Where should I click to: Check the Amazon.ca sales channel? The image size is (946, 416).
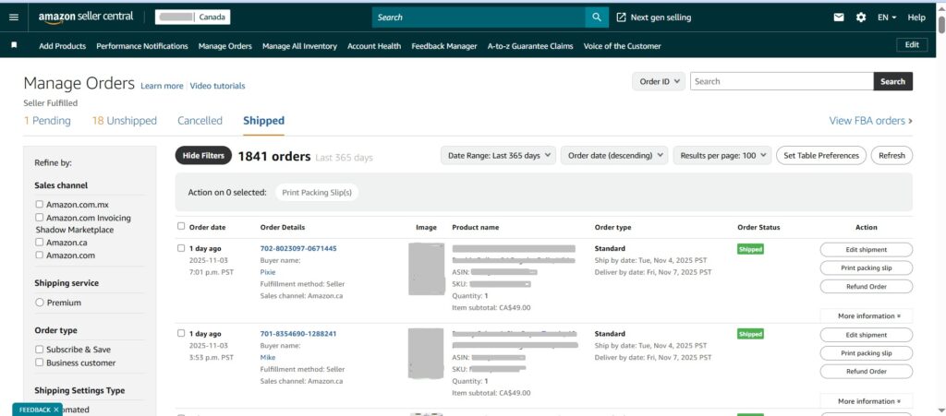[x=39, y=242]
